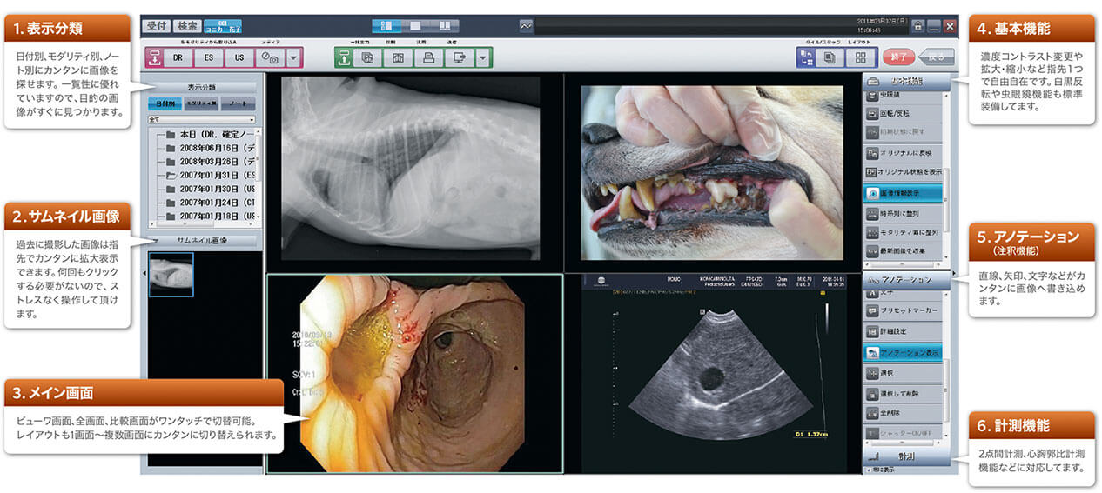Click the lock icon in title bar
Viewport: 1102px width, 493px height.
coord(917,26)
